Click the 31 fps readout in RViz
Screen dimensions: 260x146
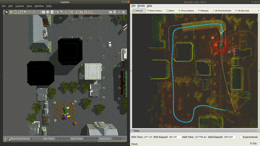coord(253,143)
